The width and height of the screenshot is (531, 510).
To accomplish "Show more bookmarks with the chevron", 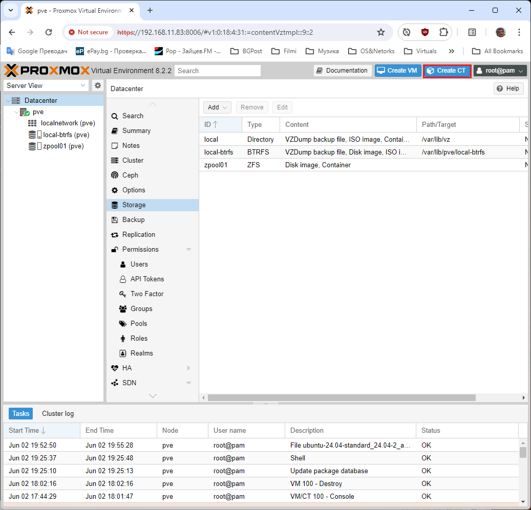I will click(451, 51).
